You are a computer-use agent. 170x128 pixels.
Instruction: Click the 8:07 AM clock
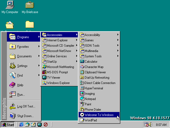(x=161, y=125)
